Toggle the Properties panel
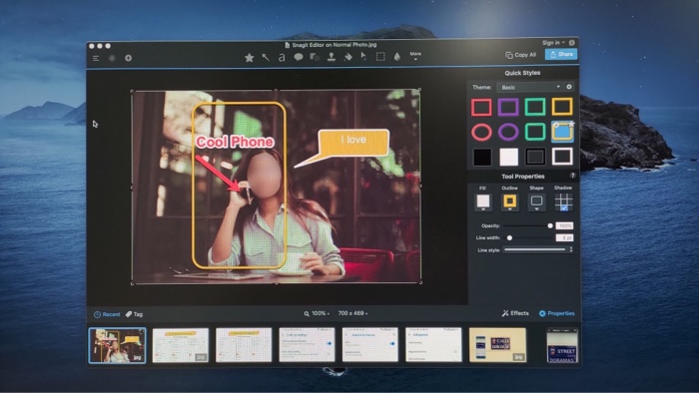This screenshot has height=393, width=699. click(x=557, y=313)
